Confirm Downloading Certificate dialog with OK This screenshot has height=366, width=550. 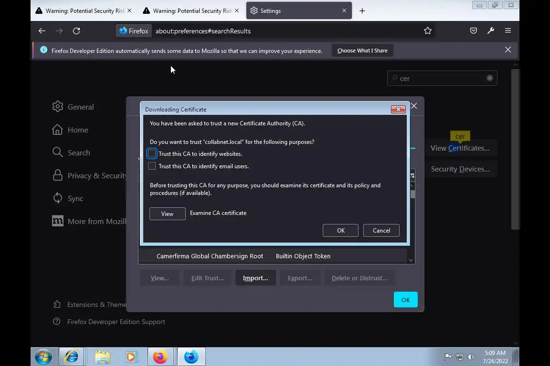340,231
